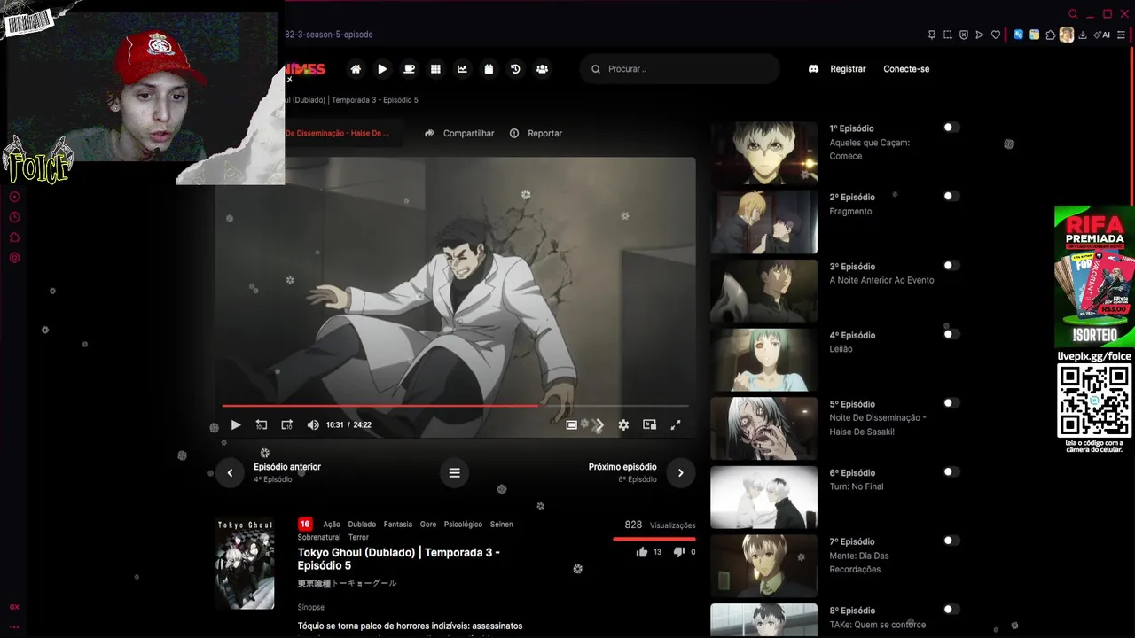
Task: Go to previous episode arrow button
Action: [x=230, y=472]
